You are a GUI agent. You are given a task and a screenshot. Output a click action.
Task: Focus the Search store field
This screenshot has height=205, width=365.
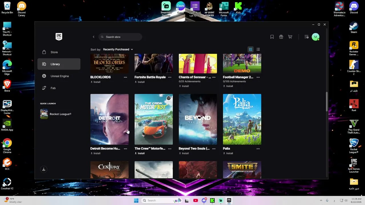point(120,37)
